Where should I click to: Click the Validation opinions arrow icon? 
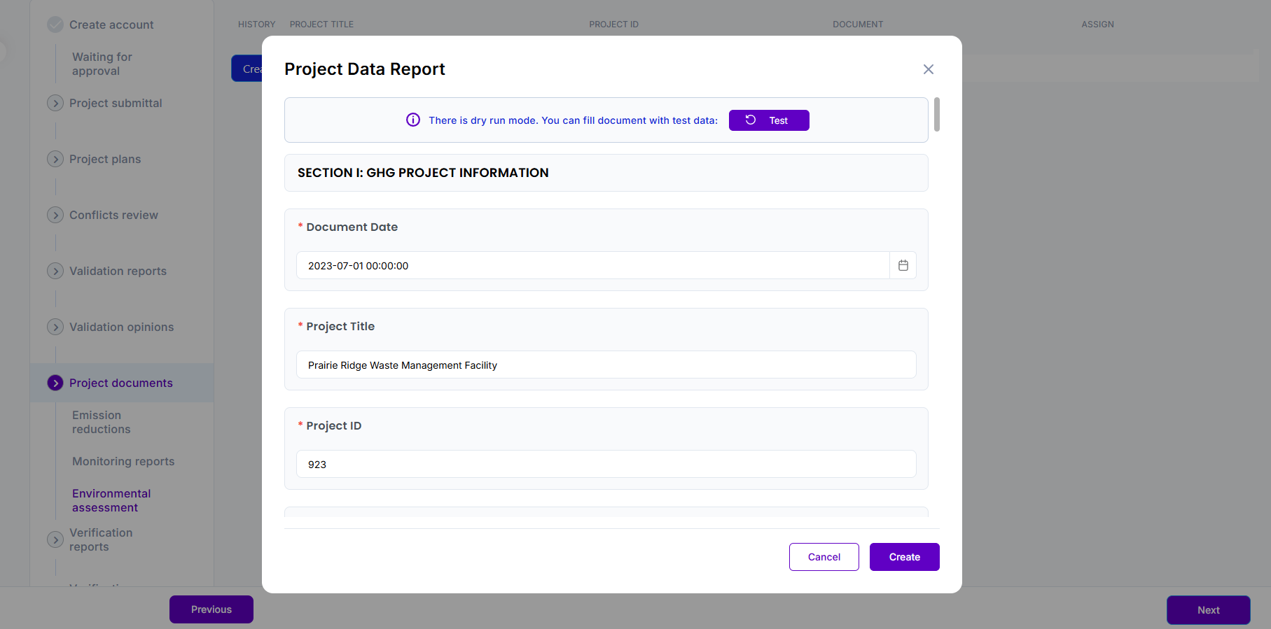[x=55, y=327]
